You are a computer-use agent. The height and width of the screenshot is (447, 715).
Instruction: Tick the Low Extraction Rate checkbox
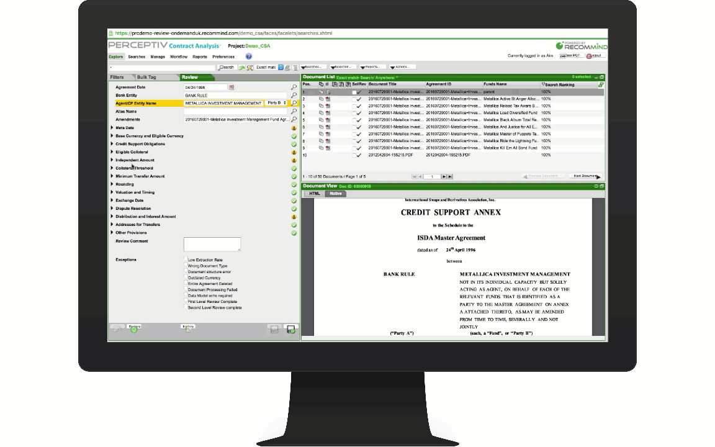click(186, 259)
